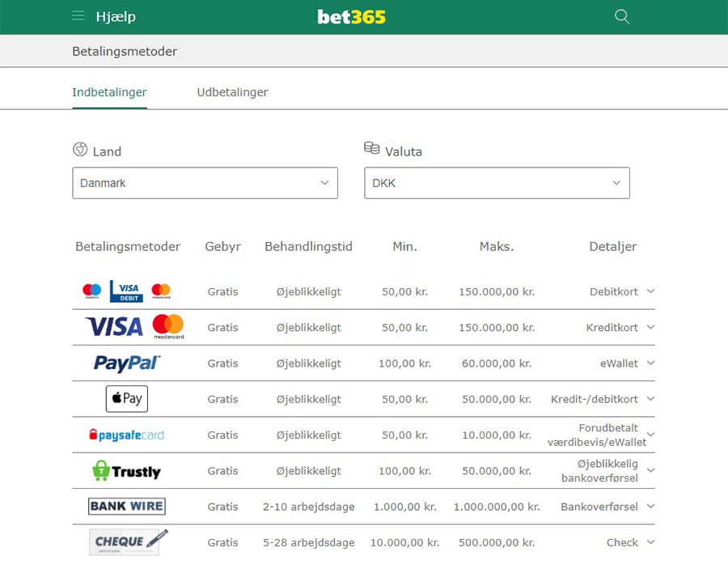Screen dimensions: 728x586
Task: Click the Apple Pay 50.000,00 kr. maximum
Action: (497, 399)
